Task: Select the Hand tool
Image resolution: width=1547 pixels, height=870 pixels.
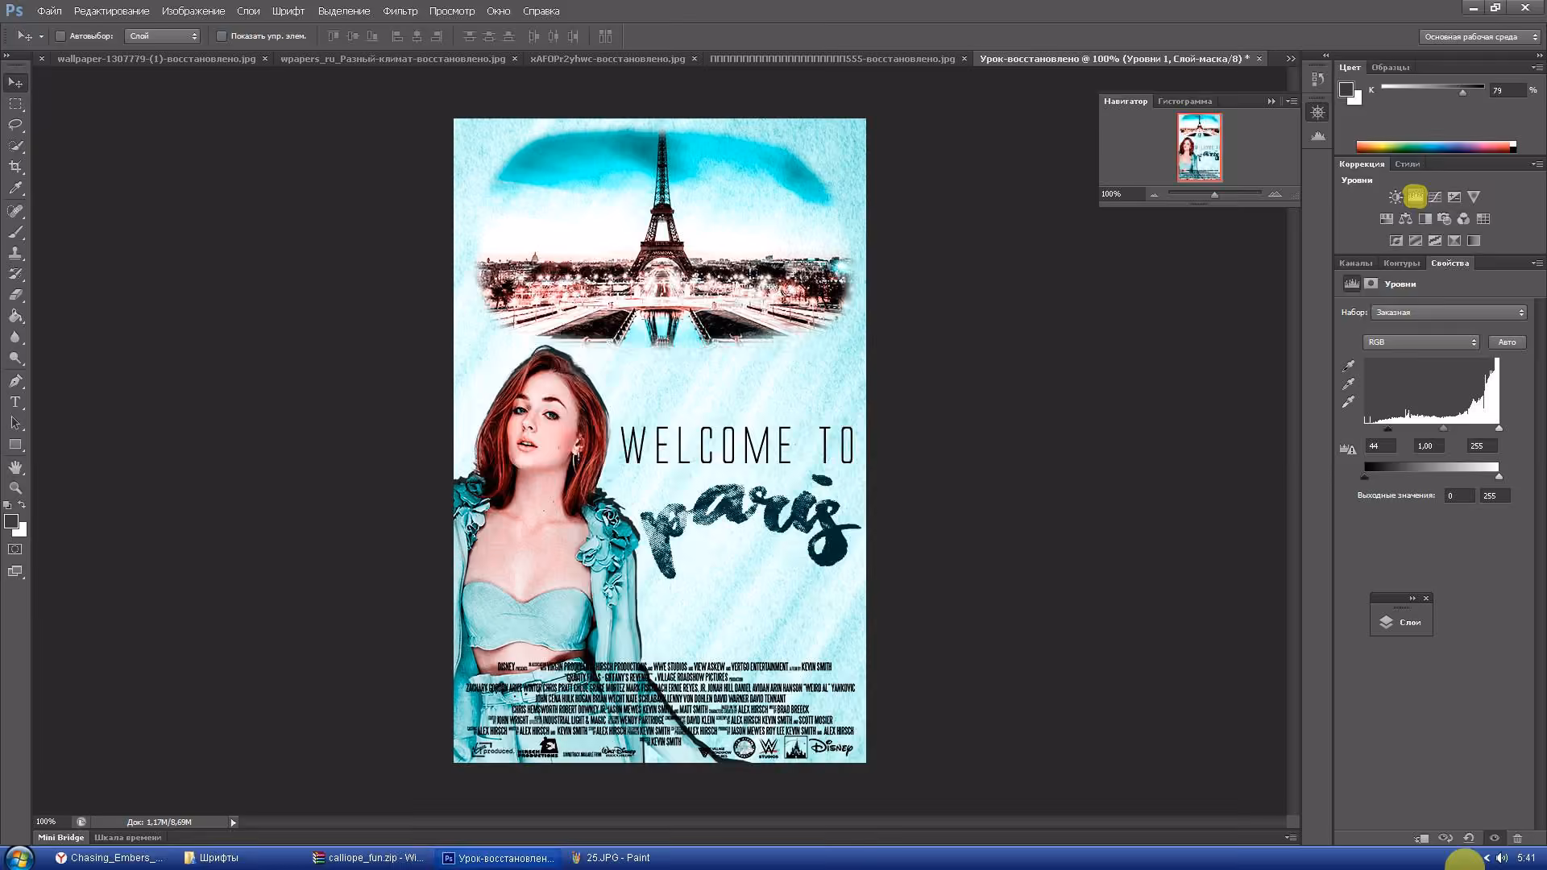Action: click(x=15, y=467)
